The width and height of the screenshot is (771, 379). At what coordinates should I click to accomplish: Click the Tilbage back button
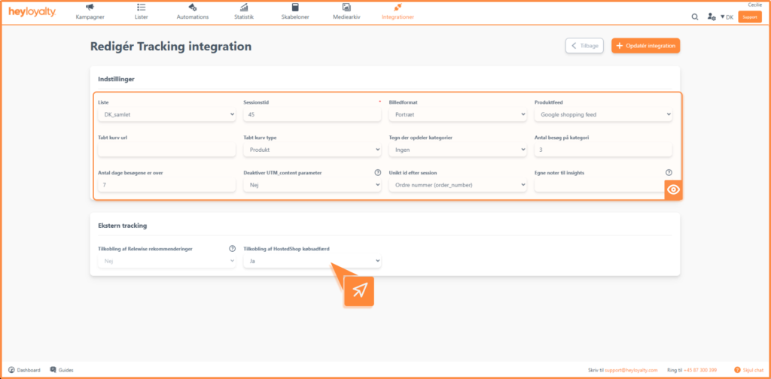(584, 46)
